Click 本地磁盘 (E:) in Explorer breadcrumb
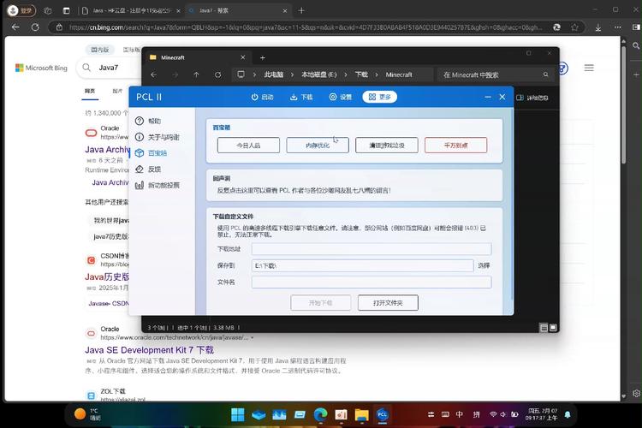The image size is (642, 428). coord(319,74)
